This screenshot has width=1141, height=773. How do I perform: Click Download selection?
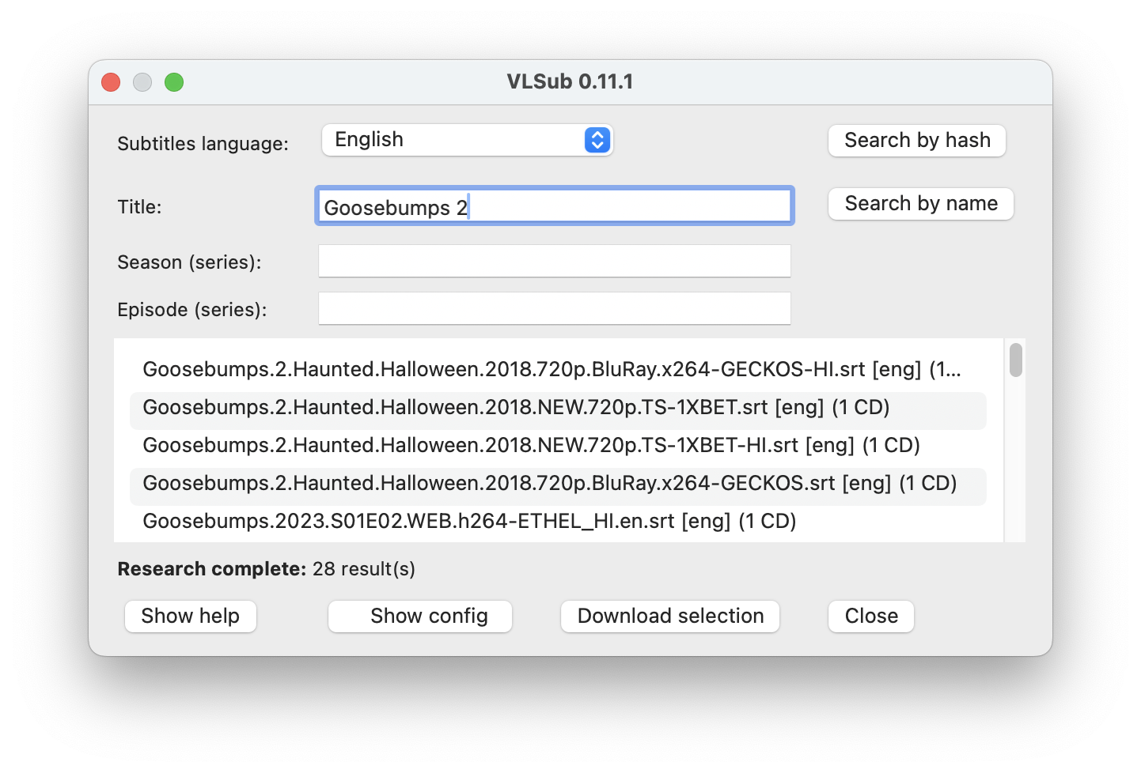pyautogui.click(x=669, y=616)
